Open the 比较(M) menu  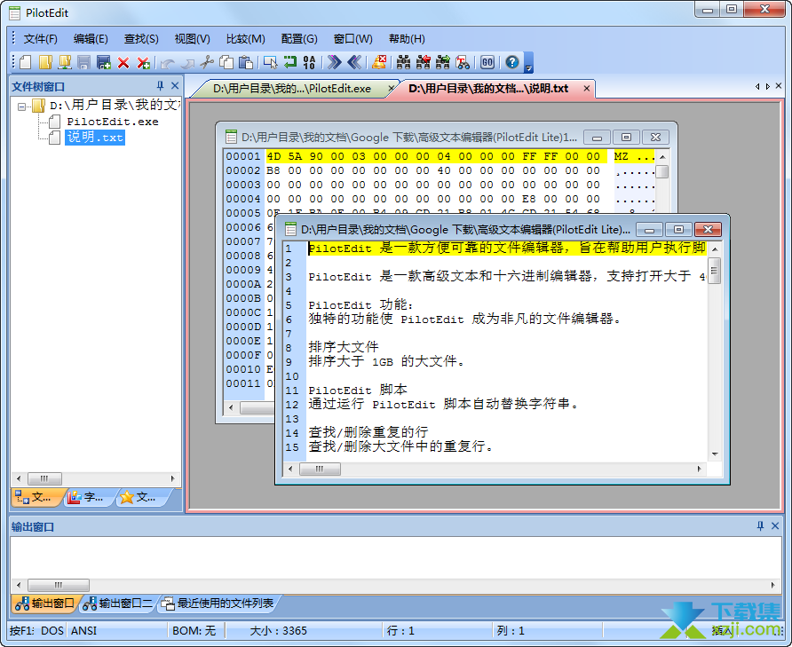[x=245, y=39]
